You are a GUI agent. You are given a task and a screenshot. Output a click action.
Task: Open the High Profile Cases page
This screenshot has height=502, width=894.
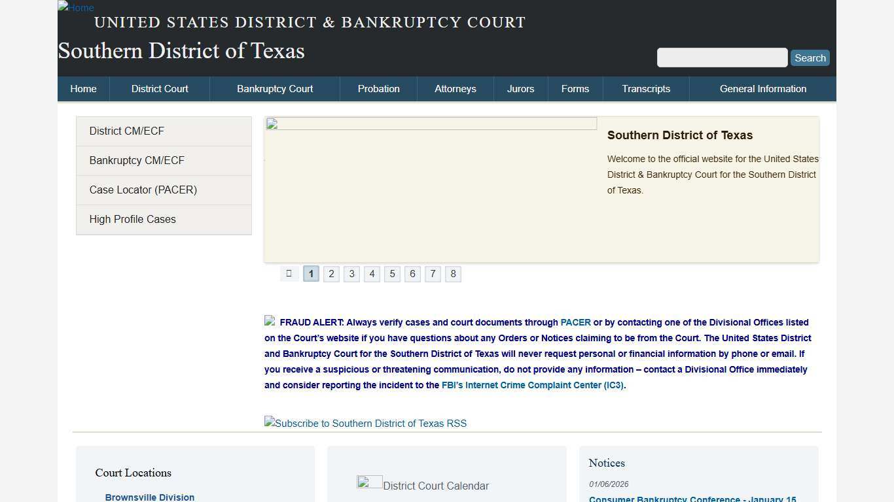tap(132, 219)
